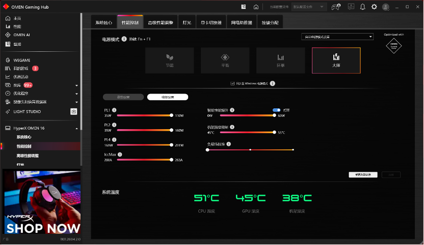Toggle the Windows power mode sync checkbox
The image size is (424, 245).
232,83
